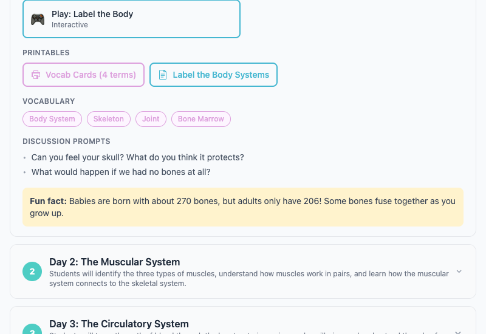Expand Day 2 using its chevron arrow

[x=459, y=271]
